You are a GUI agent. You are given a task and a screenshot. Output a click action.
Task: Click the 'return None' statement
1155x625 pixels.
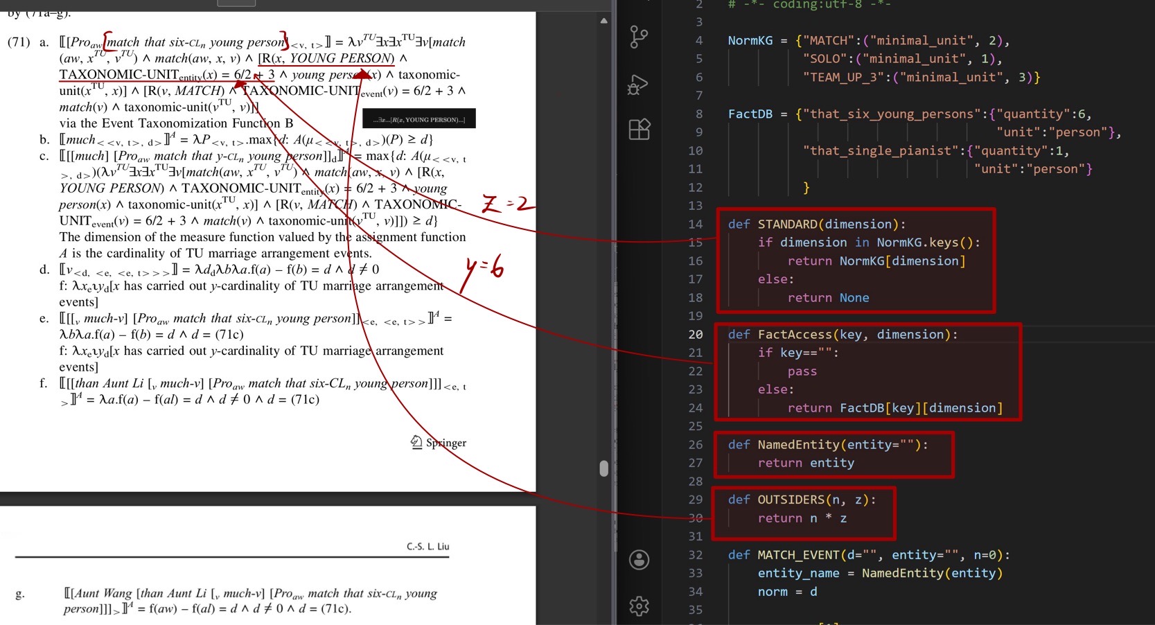pyautogui.click(x=828, y=297)
